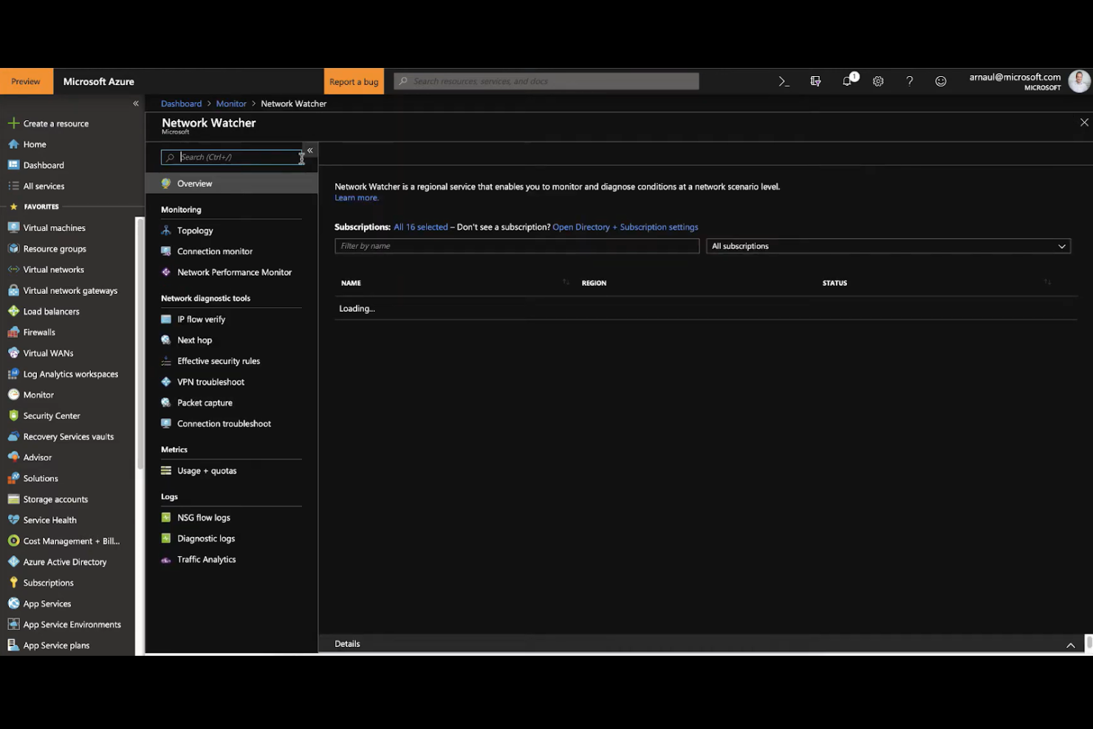
Task: Click the Firewalls icon
Action: (13, 332)
